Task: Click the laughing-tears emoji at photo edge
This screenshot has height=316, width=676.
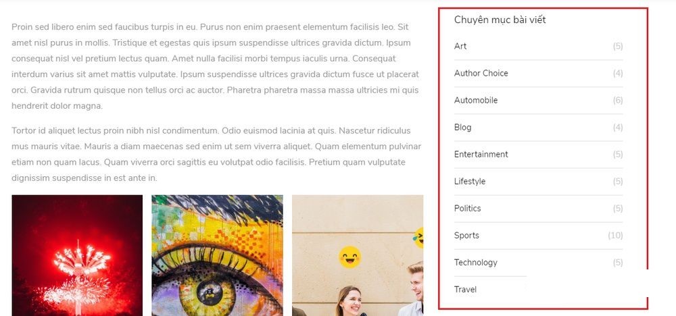Action: tap(418, 238)
